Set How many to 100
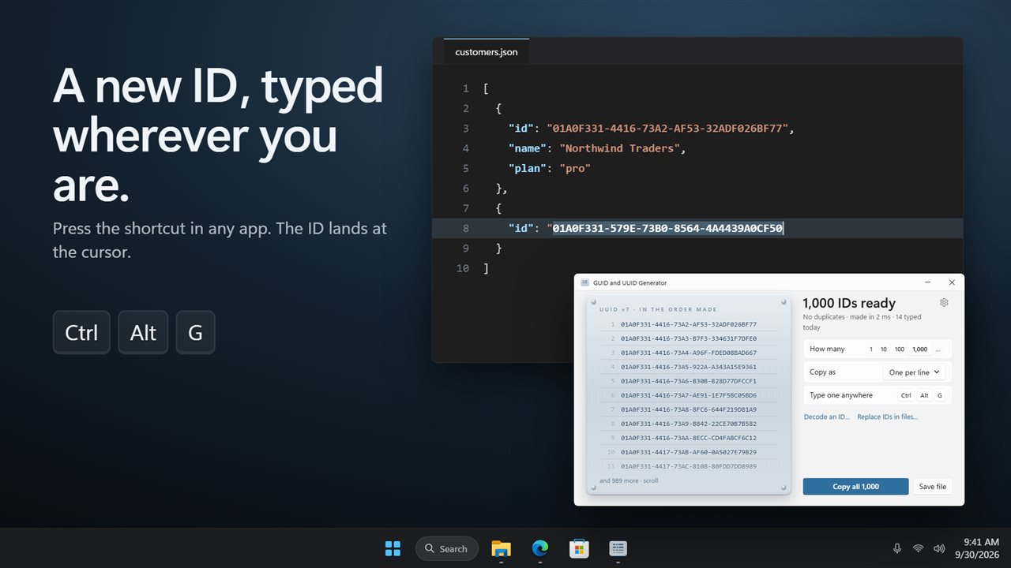 [x=900, y=349]
